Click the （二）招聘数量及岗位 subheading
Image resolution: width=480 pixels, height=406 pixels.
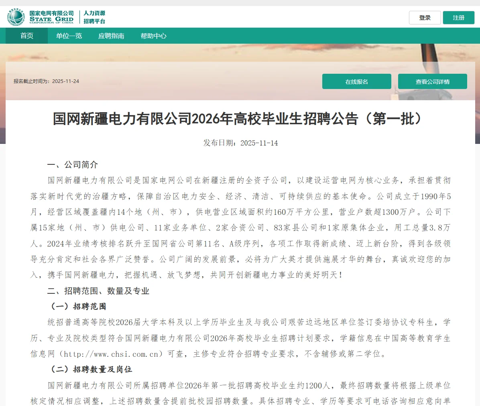[x=92, y=370]
